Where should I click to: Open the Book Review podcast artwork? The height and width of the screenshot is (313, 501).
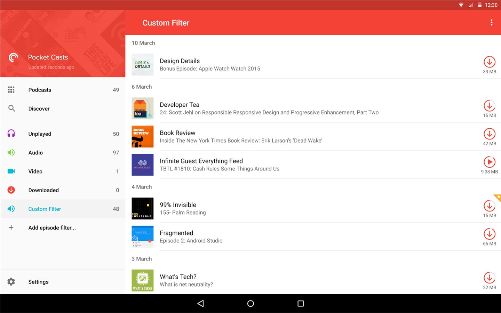coord(143,137)
